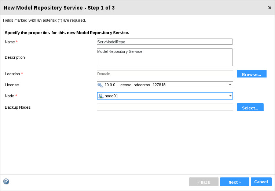Click the Cancel button

coord(261,182)
